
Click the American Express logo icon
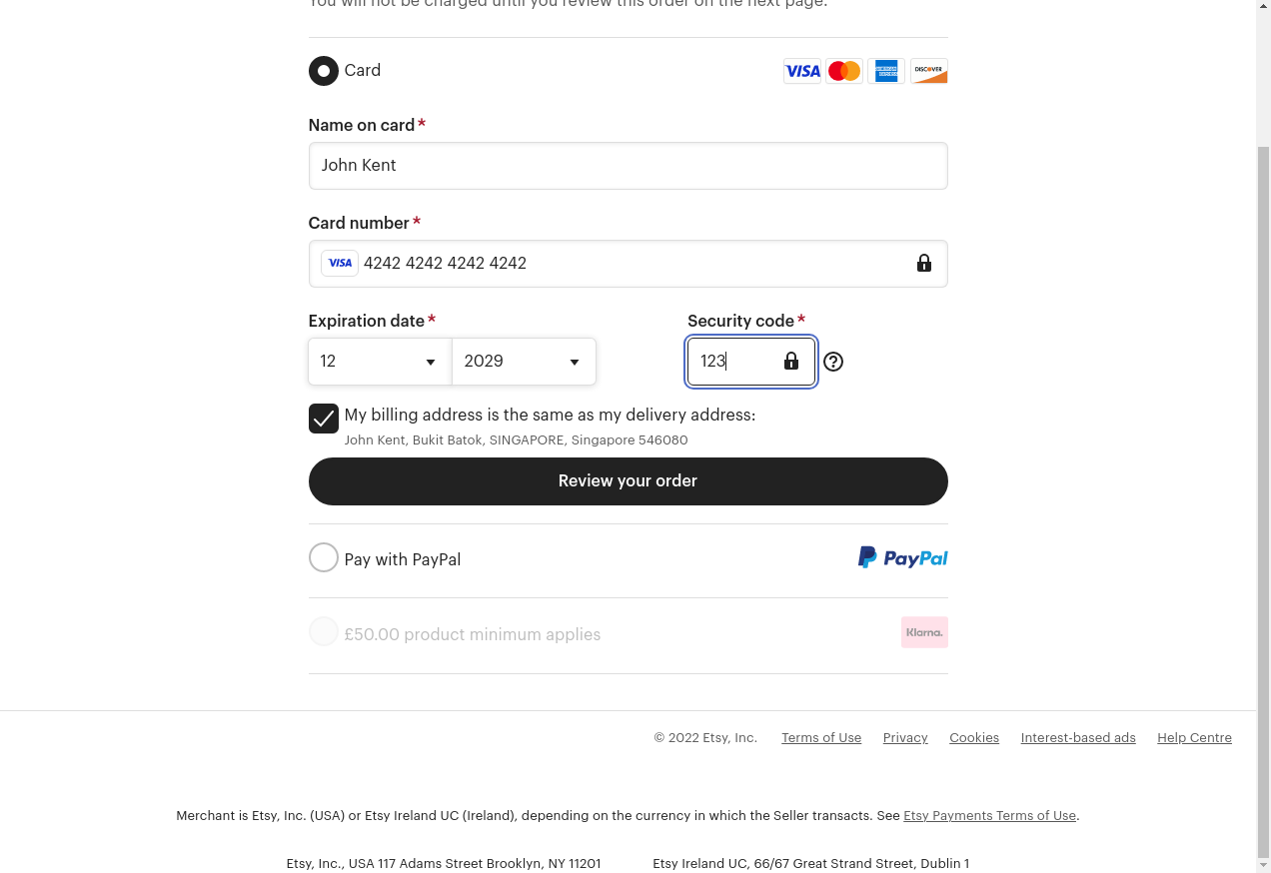point(886,71)
